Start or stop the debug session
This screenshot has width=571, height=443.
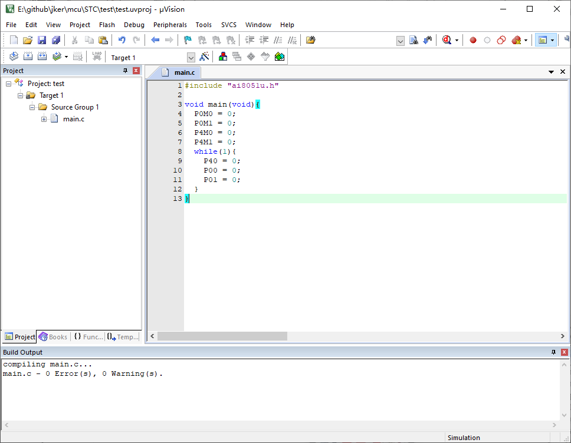pyautogui.click(x=447, y=40)
